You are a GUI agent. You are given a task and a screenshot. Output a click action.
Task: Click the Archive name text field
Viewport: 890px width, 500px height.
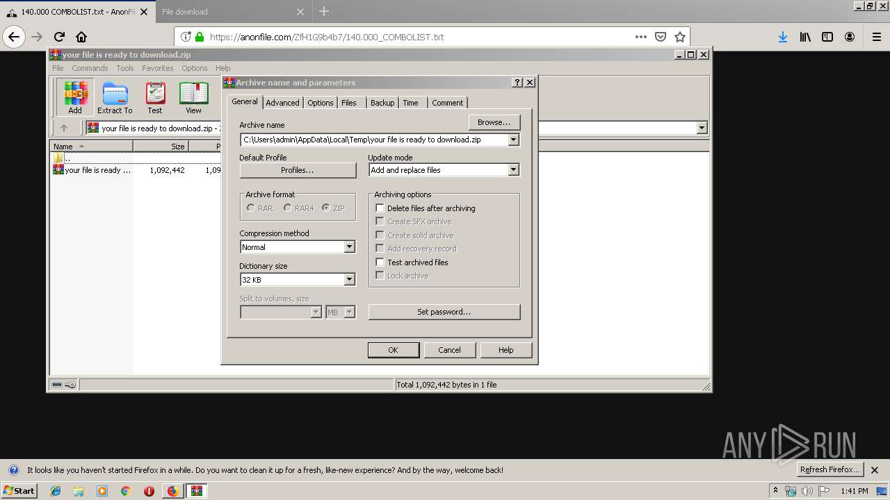coord(374,140)
